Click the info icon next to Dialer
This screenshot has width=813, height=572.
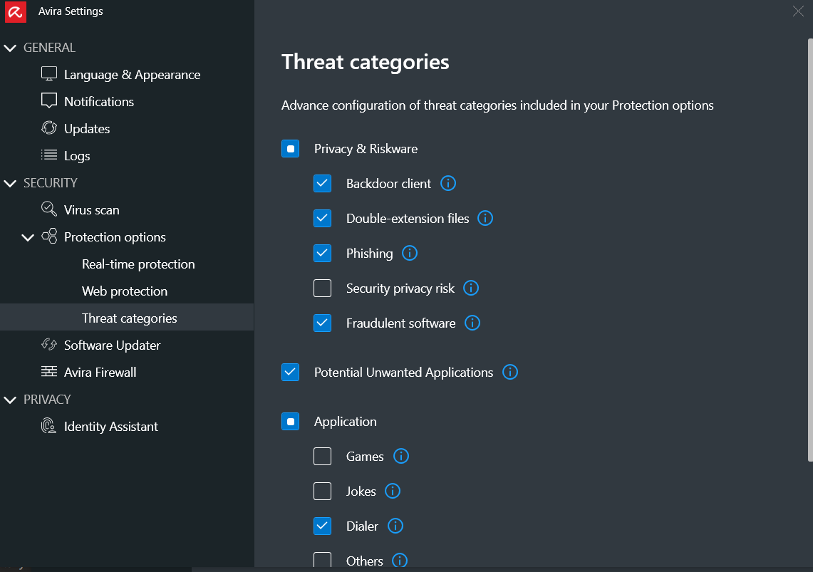point(395,526)
